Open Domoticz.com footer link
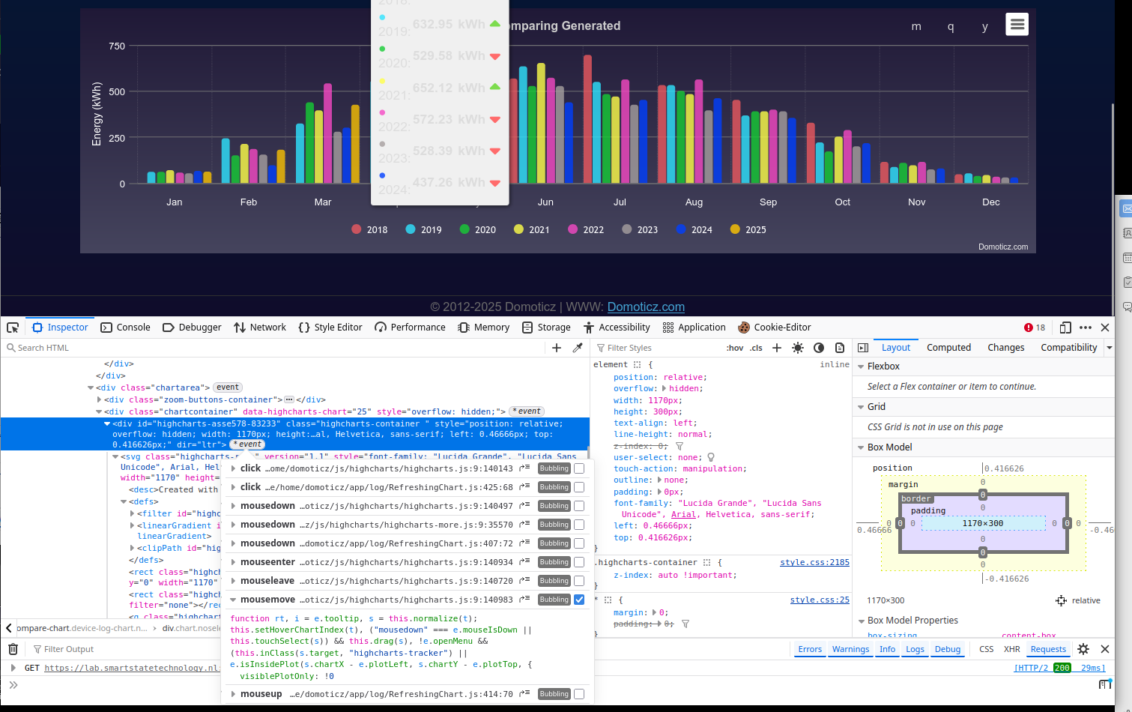The width and height of the screenshot is (1132, 712). coord(646,307)
